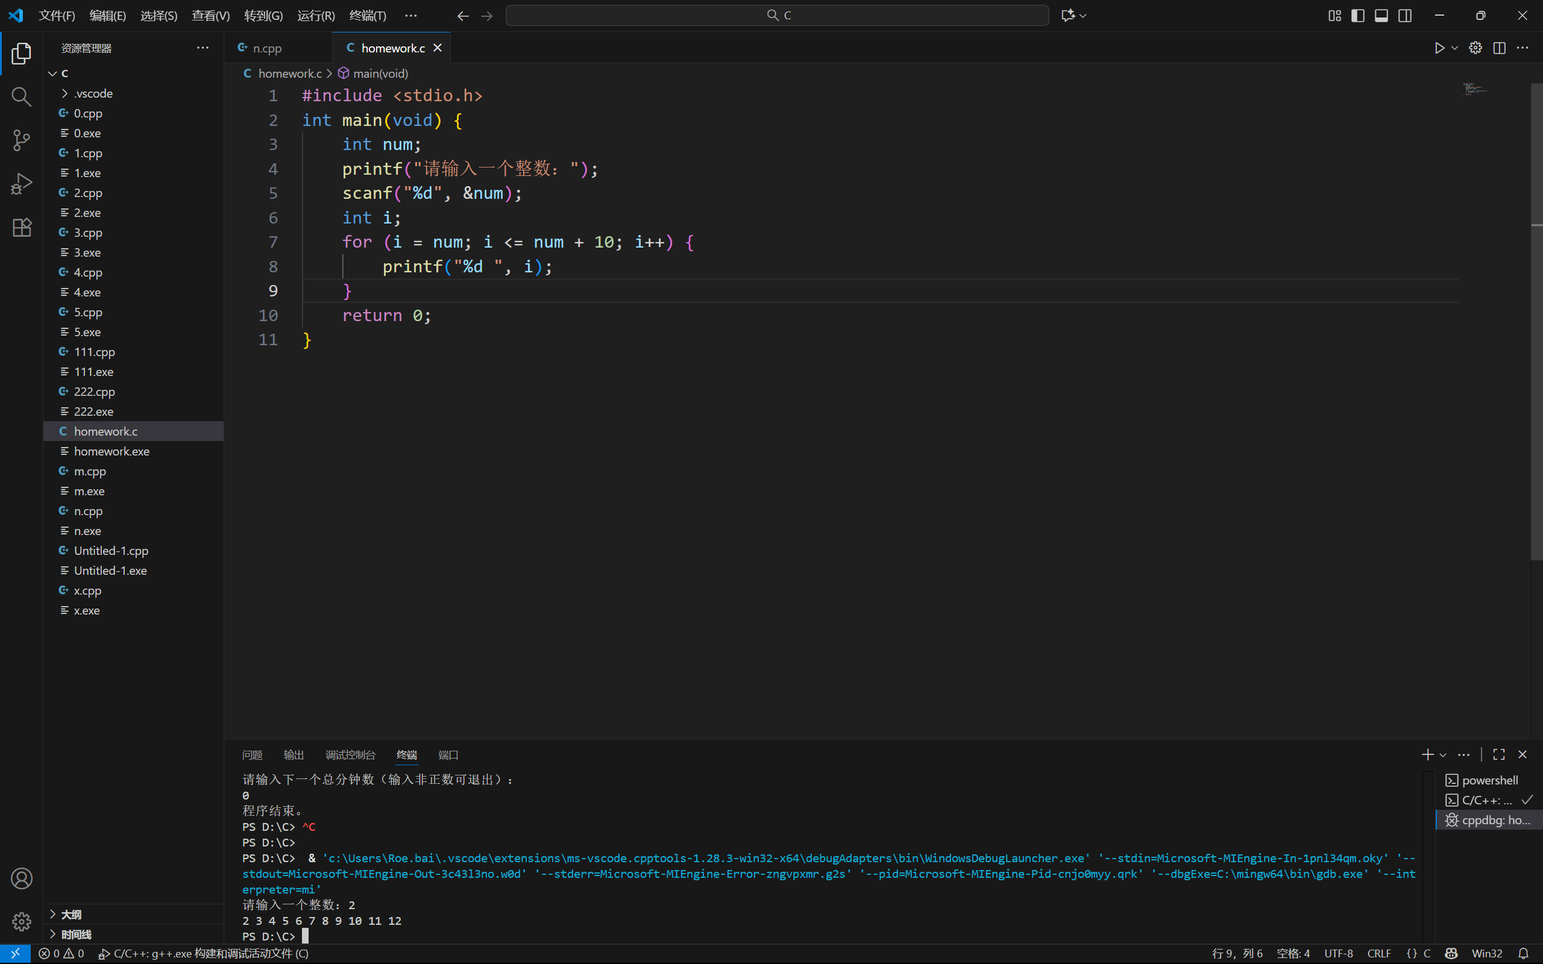This screenshot has height=964, width=1543.
Task: Toggle the primary side bar visibility
Action: coord(1358,15)
